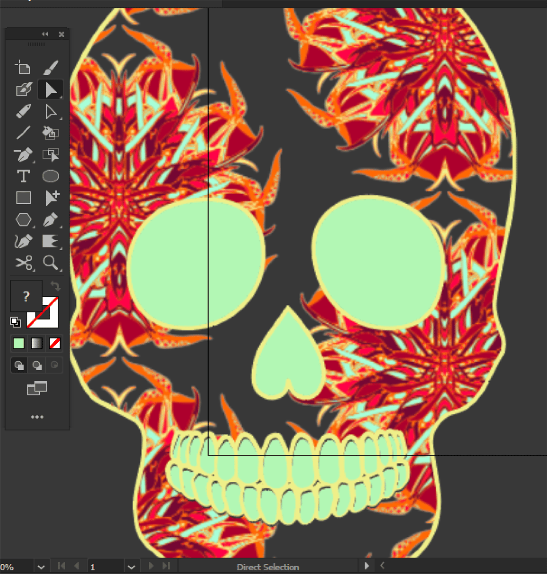Click the artboard number field showing 1
The width and height of the screenshot is (547, 574).
point(105,567)
